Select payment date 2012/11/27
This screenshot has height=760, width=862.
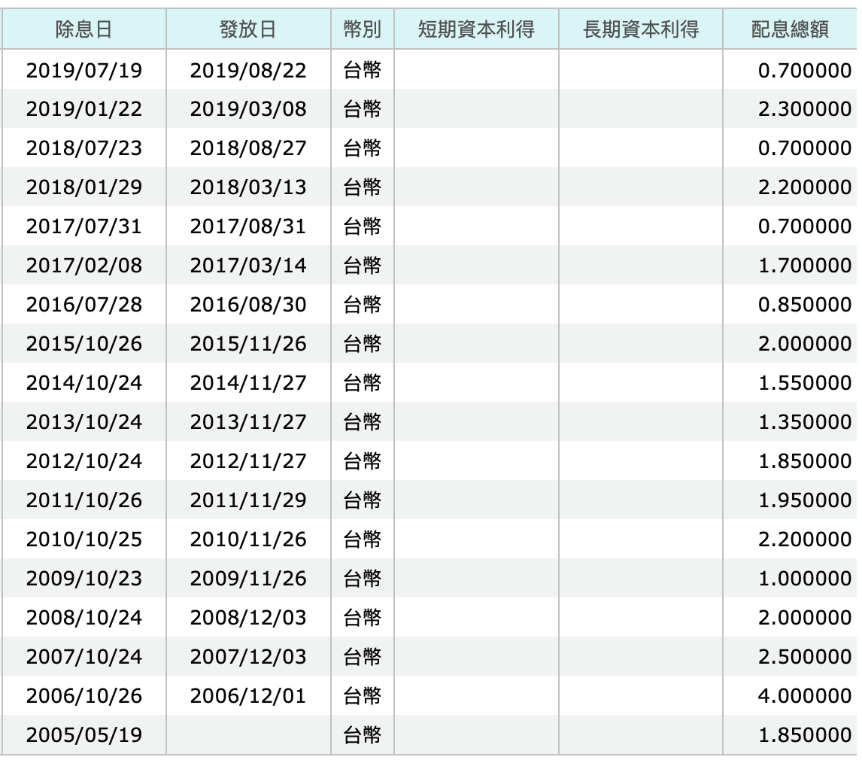[248, 461]
